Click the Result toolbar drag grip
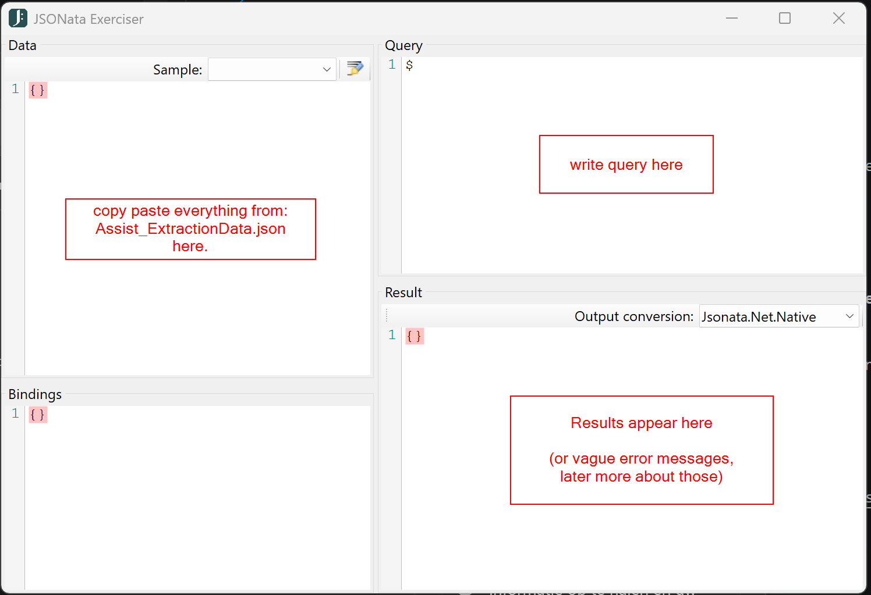871x595 pixels. click(x=387, y=316)
